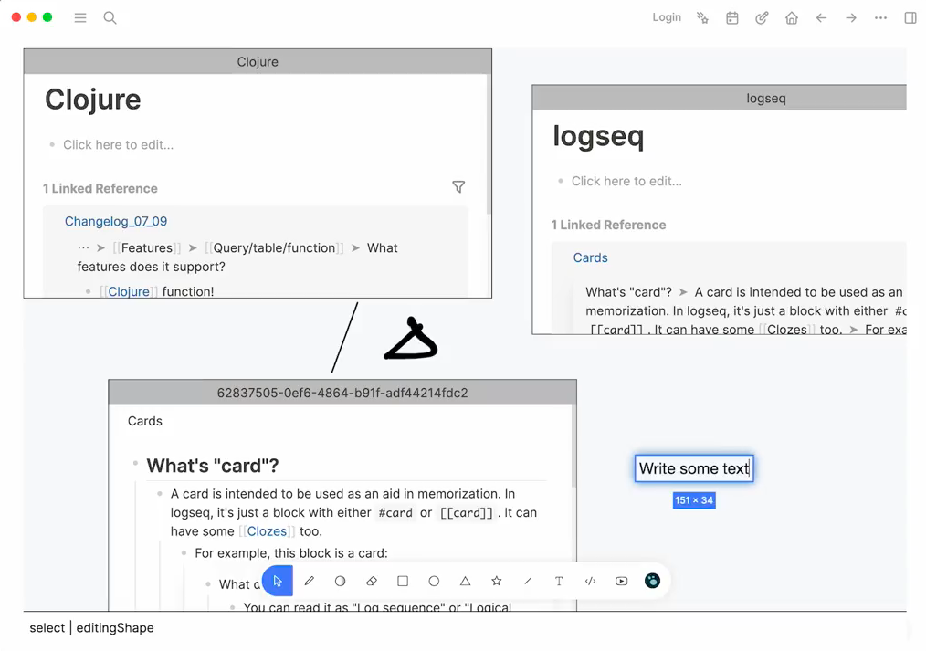
Task: Click the large Clojure page title
Action: coord(93,100)
